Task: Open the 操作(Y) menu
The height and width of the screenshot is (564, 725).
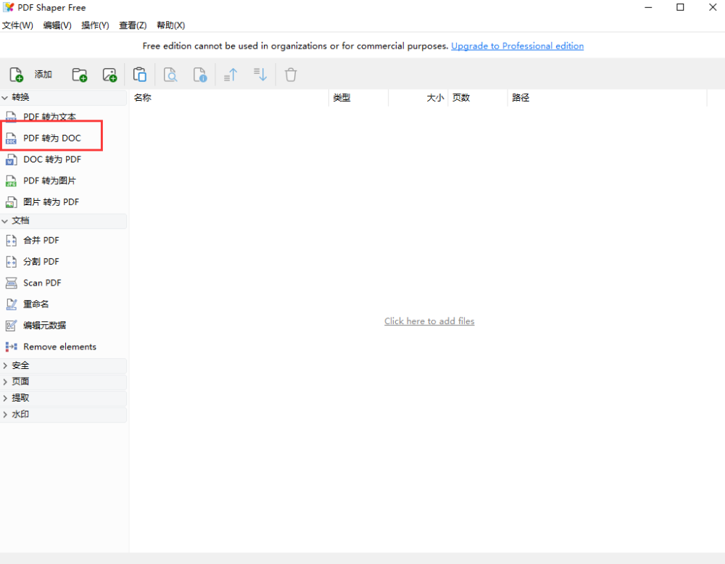Action: click(95, 25)
